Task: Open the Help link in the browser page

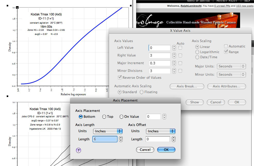Action: 247,1
